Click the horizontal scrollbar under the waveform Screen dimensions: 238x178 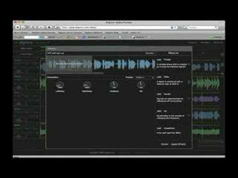75,73
